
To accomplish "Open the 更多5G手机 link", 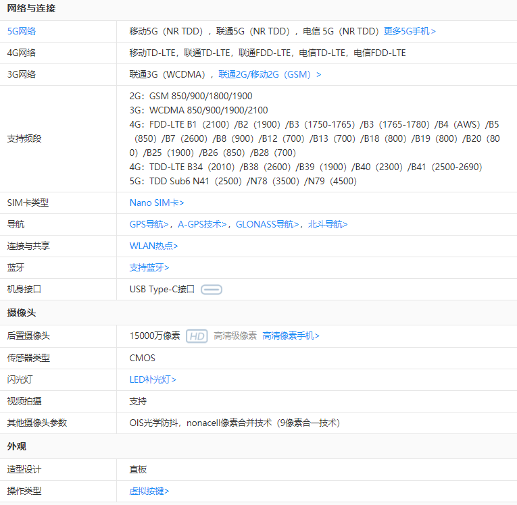I will (x=410, y=31).
